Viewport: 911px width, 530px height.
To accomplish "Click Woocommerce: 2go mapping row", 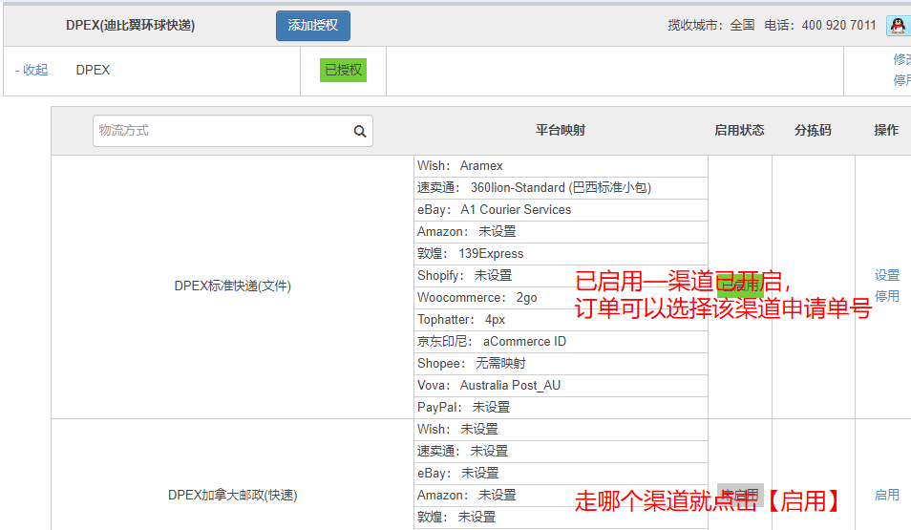I will click(x=561, y=298).
